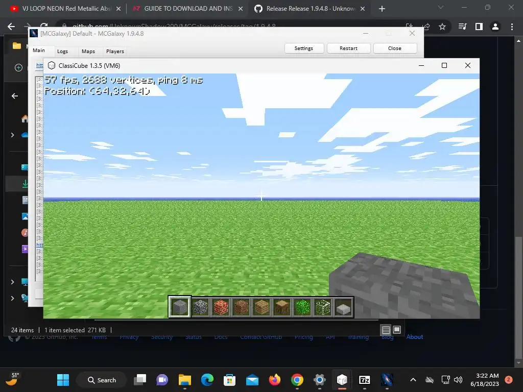Switch to the VJ LOOP NEON YouTube tab
Image resolution: width=523 pixels, height=392 pixels.
(x=65, y=9)
